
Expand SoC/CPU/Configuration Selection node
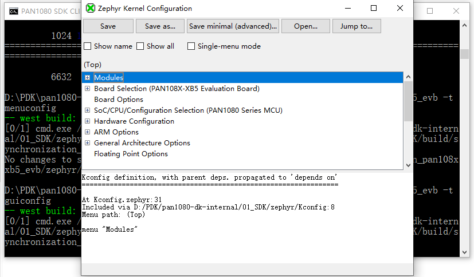click(x=87, y=110)
